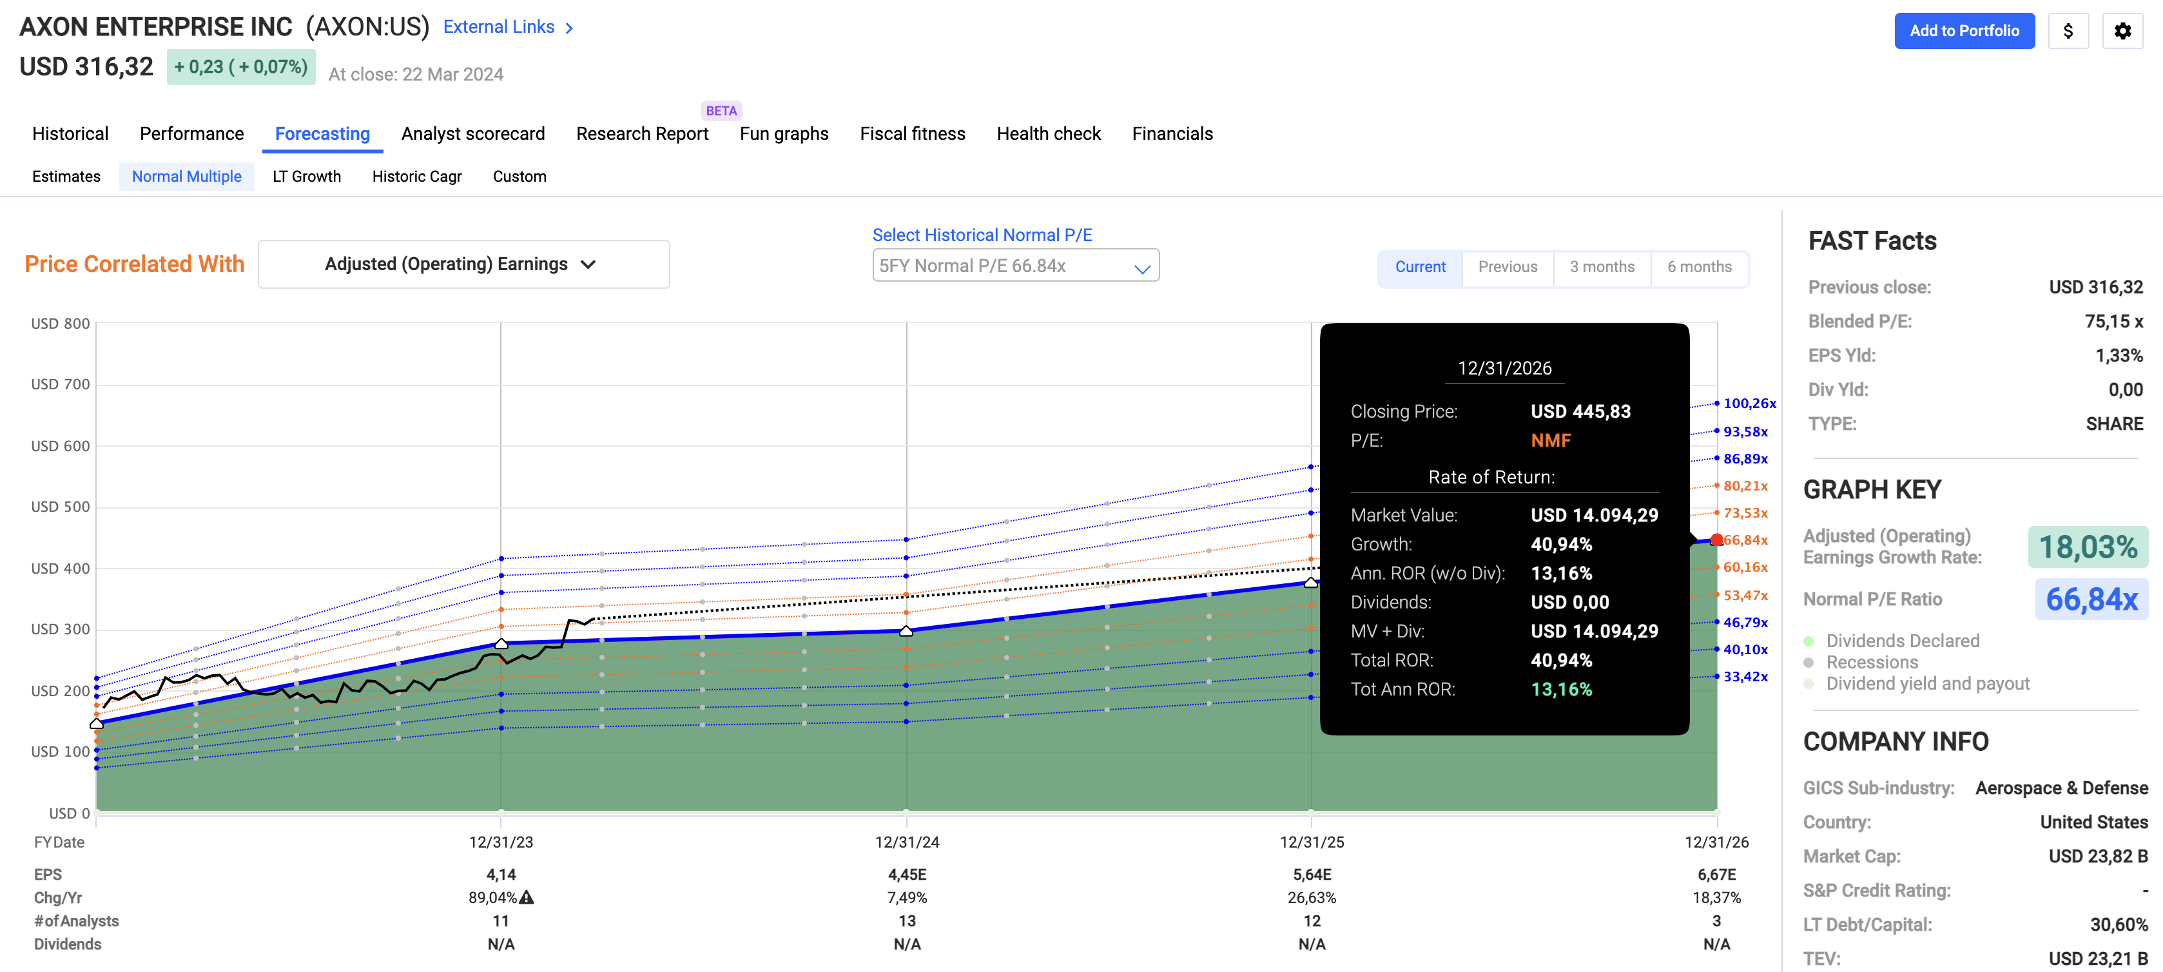2163x972 pixels.
Task: Click the 100,26x P/E line label
Action: (x=1749, y=403)
